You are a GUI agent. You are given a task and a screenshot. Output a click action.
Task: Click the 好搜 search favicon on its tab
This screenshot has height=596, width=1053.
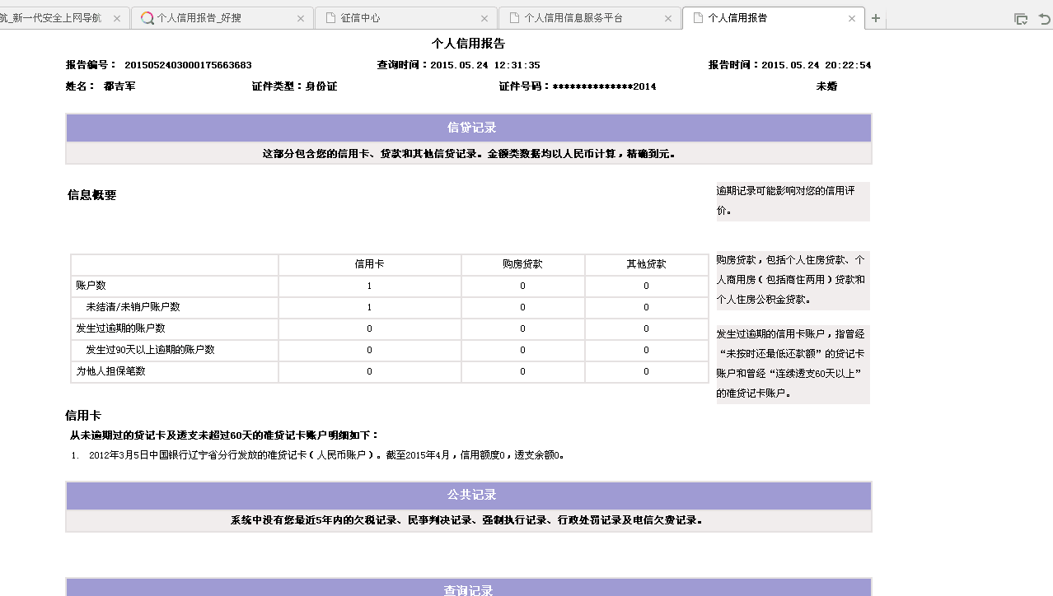147,18
